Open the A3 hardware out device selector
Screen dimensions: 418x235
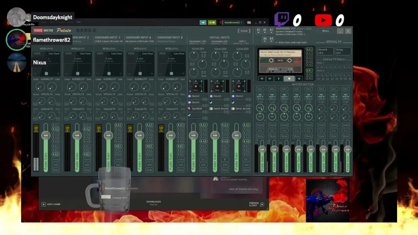(x=271, y=30)
